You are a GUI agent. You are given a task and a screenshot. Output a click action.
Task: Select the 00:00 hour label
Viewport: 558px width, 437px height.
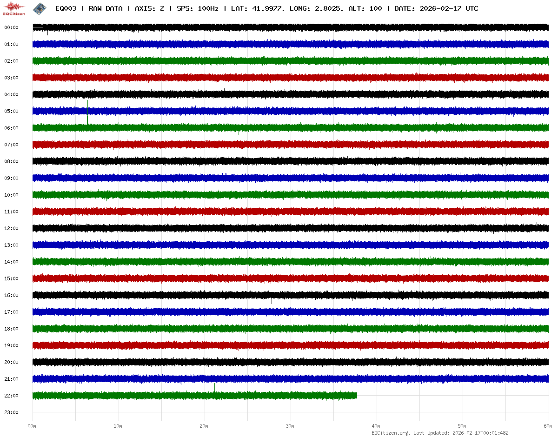[11, 27]
